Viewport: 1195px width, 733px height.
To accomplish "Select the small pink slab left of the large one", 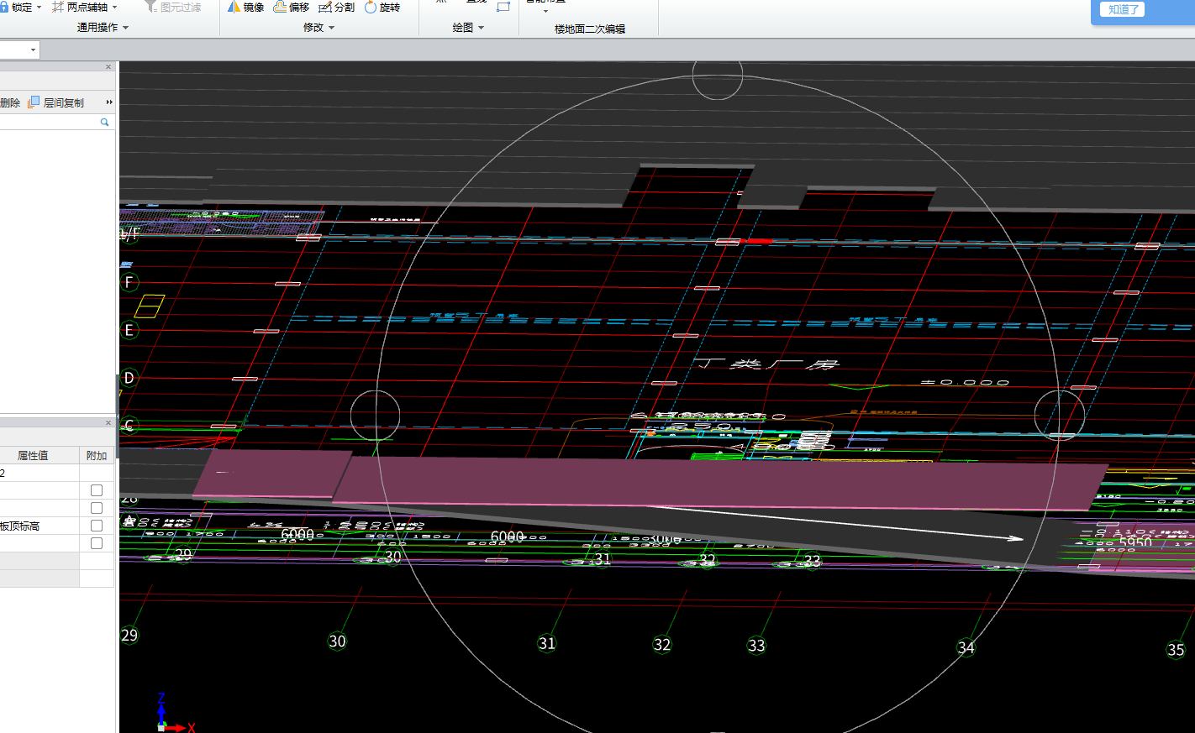I will coord(273,474).
